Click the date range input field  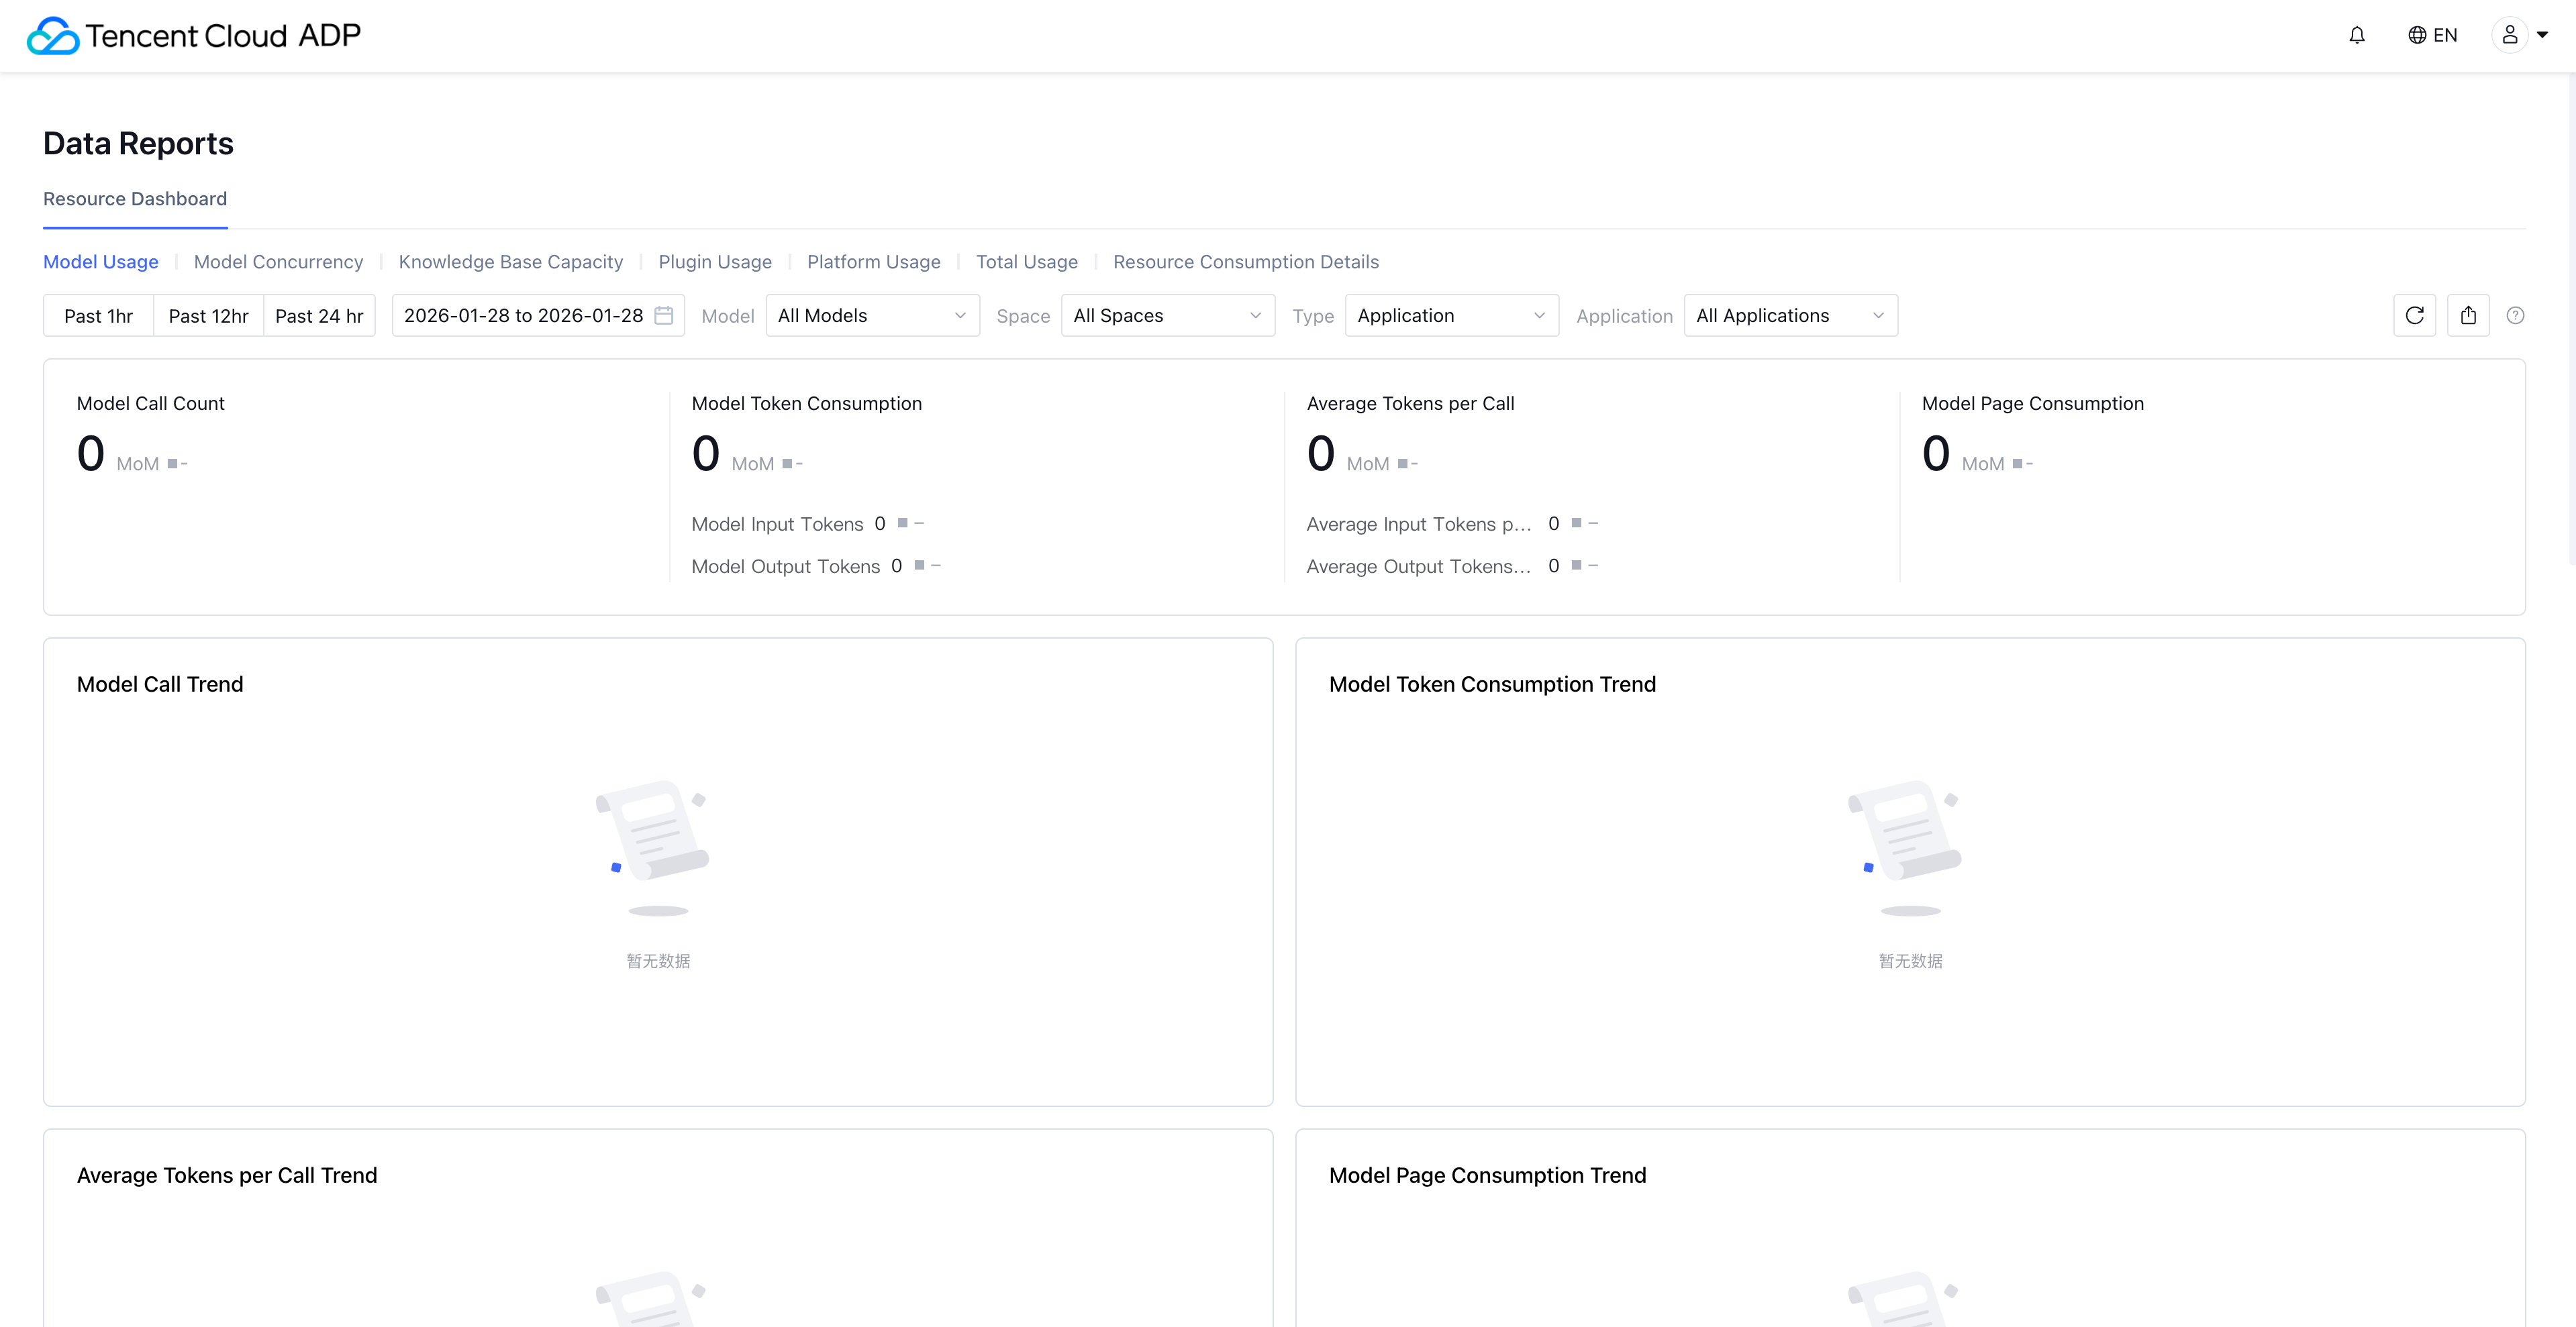tap(523, 316)
